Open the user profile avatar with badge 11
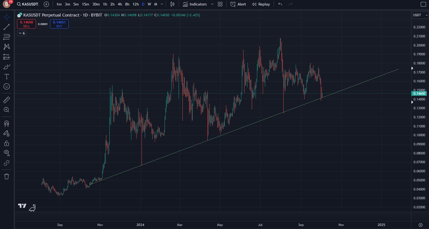This screenshot has height=229, width=429. pos(7,4)
